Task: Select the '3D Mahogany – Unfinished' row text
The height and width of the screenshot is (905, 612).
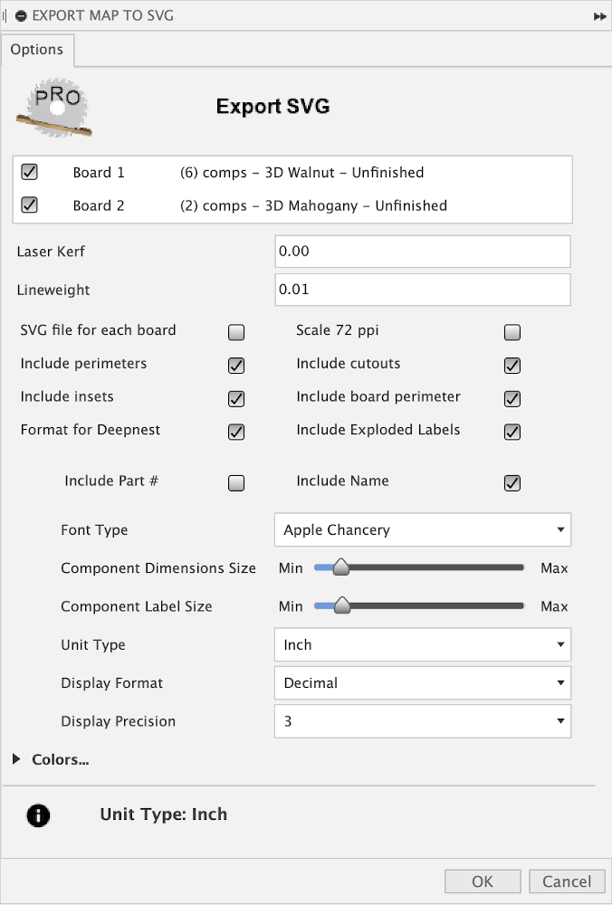Action: [356, 206]
